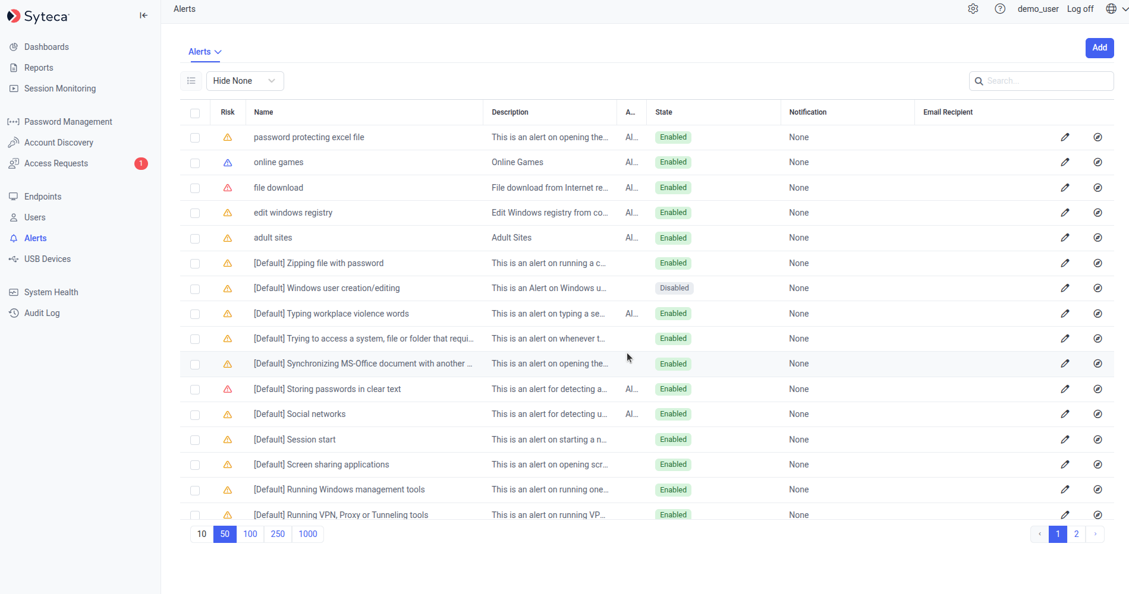Click red risk icon for 'file download'
This screenshot has width=1129, height=594.
pyautogui.click(x=228, y=188)
